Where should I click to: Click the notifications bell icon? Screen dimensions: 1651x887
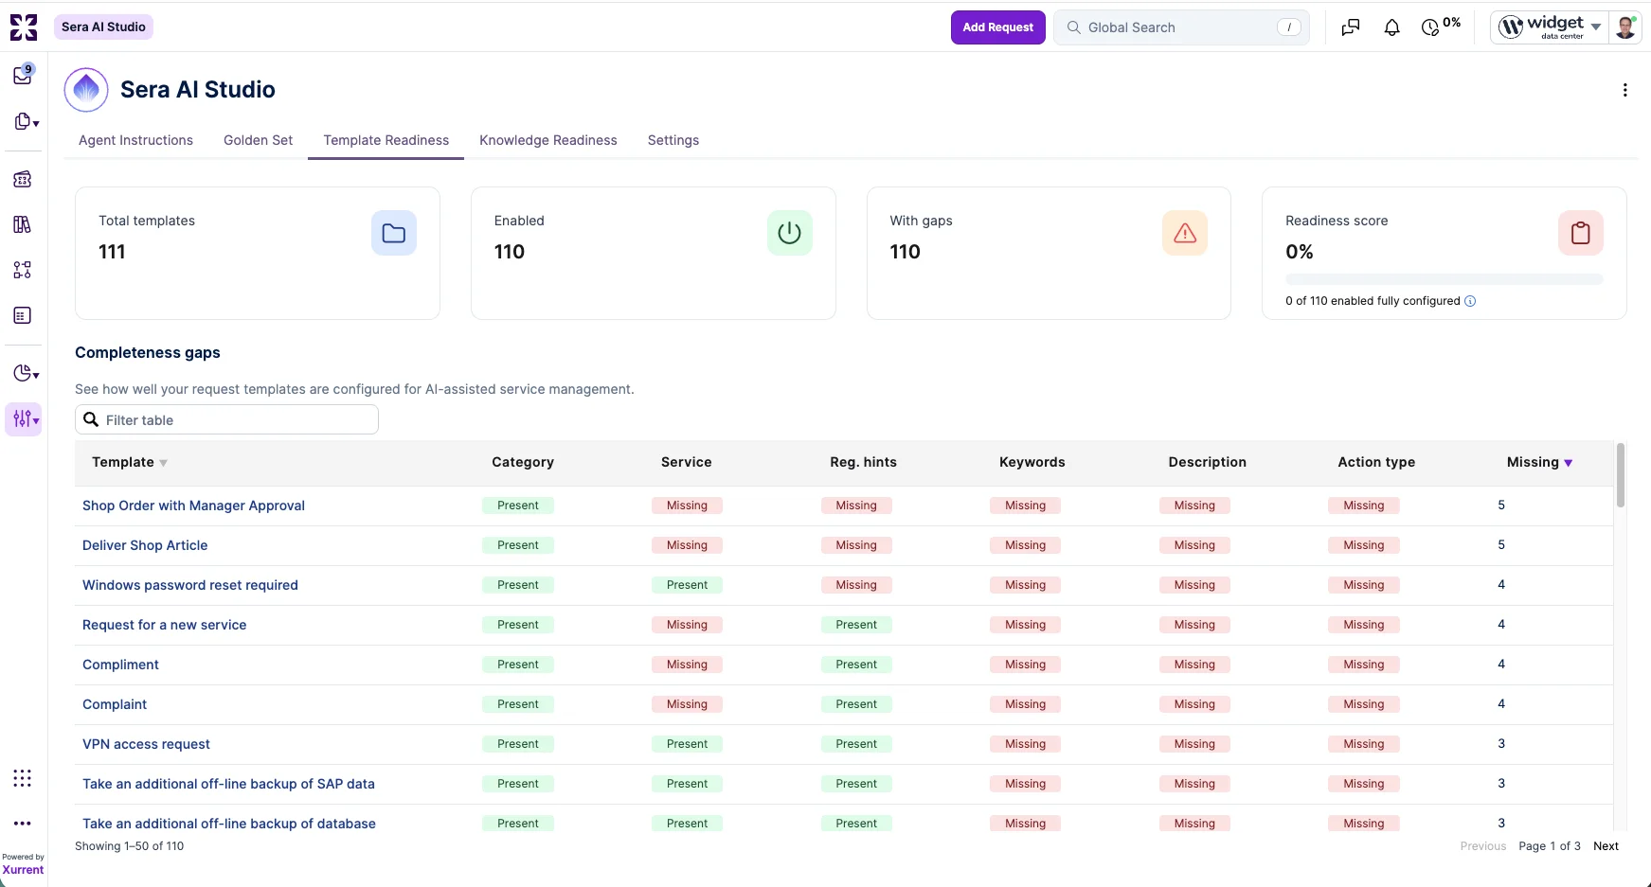(x=1391, y=27)
